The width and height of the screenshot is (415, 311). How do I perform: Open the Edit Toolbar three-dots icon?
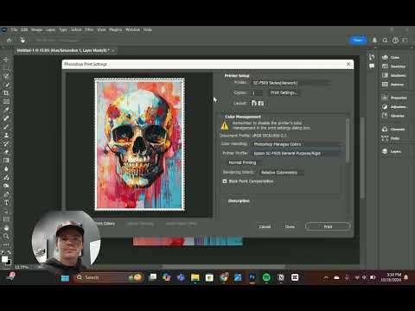6,244
